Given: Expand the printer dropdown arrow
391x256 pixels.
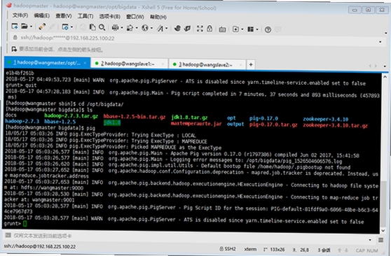Looking at the screenshot, I should coord(122,28).
